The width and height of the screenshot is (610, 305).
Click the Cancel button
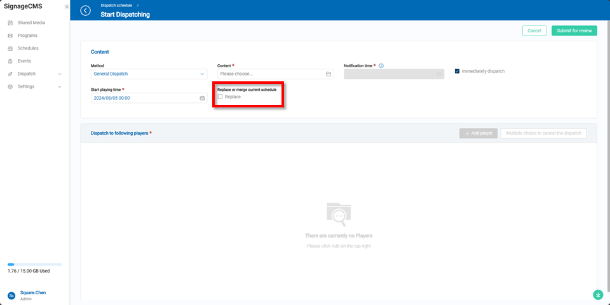coord(534,30)
